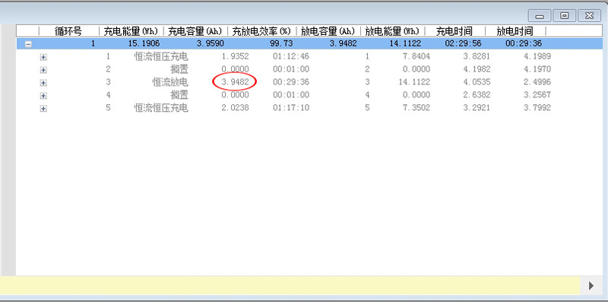Screen dimensions: 608x302
Task: Click the 循环号 column header
Action: tap(68, 31)
